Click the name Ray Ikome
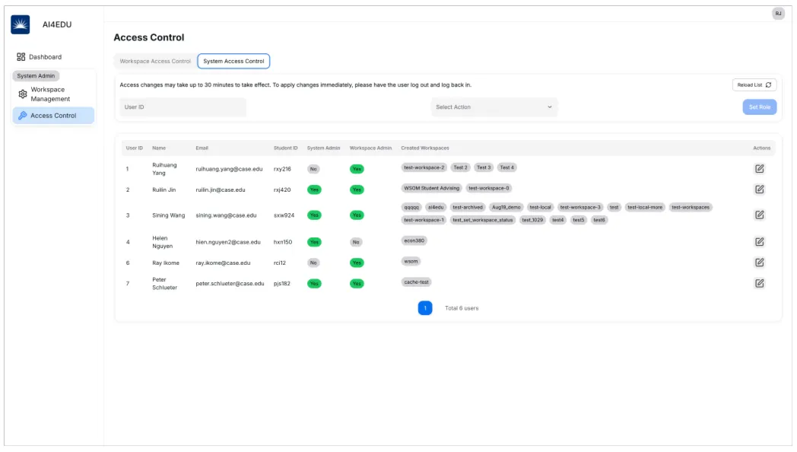Image resolution: width=797 pixels, height=452 pixels. coord(166,263)
